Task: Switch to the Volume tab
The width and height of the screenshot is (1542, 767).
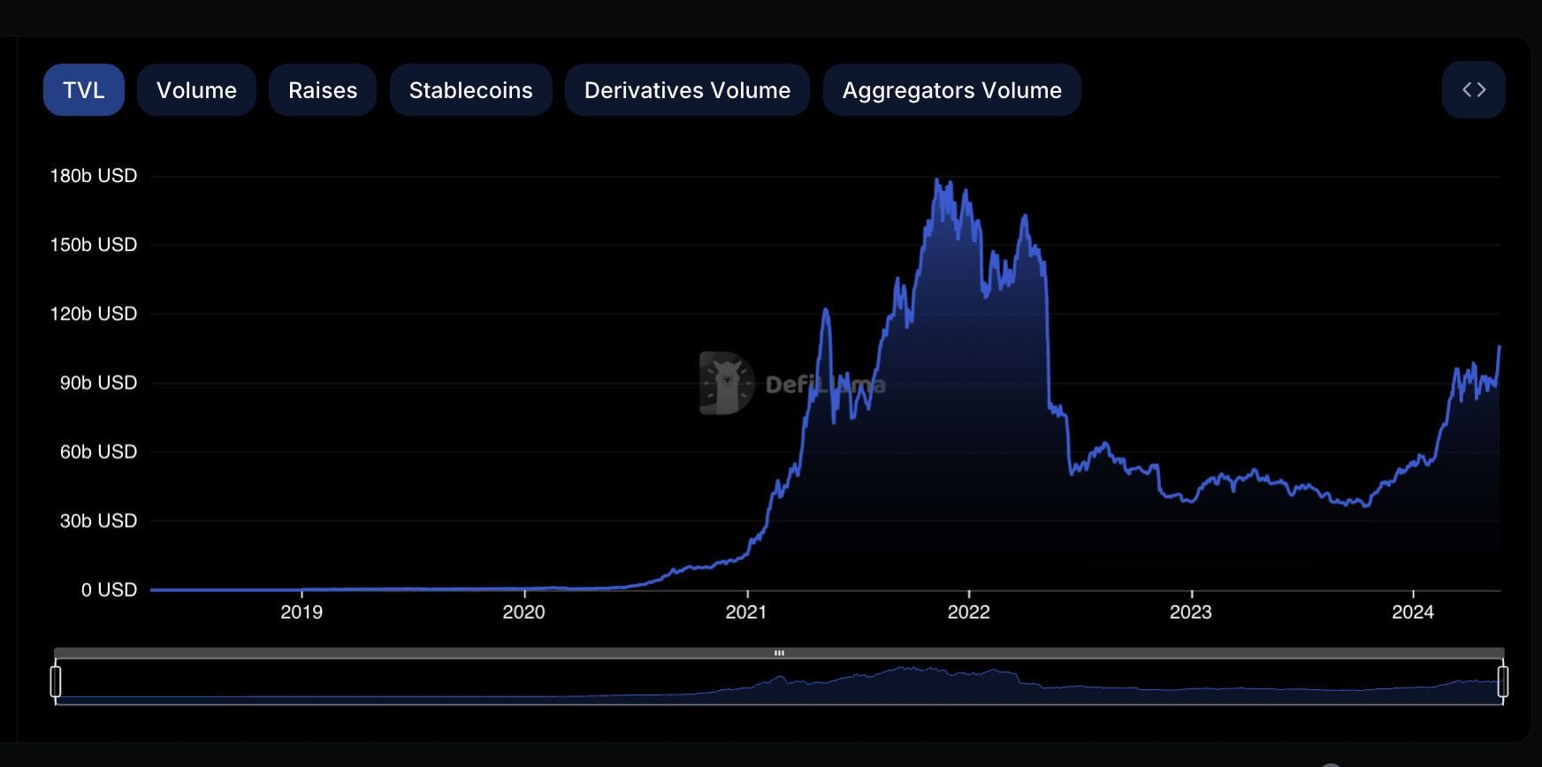Action: (x=196, y=90)
